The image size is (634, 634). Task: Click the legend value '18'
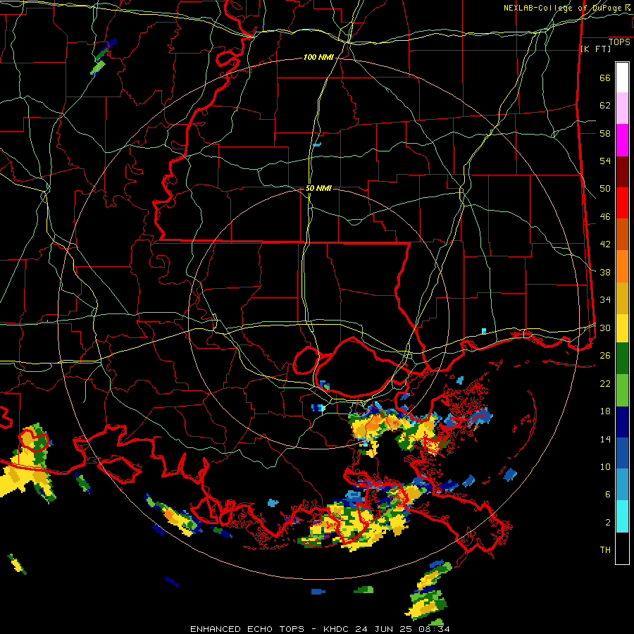[x=605, y=411]
